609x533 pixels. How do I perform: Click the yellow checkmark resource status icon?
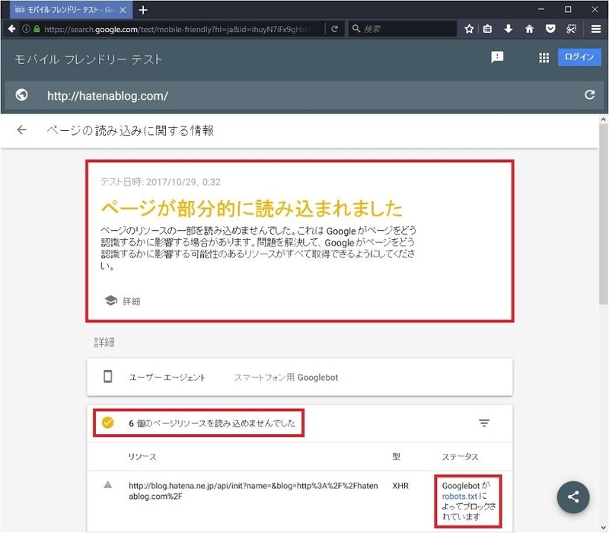(x=107, y=423)
